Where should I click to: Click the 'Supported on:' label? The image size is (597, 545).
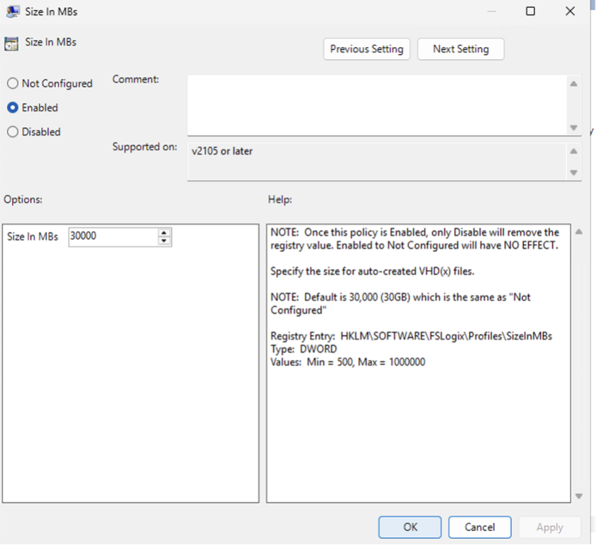145,147
